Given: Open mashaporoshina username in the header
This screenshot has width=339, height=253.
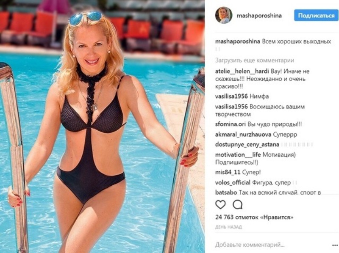Looking at the screenshot, I should (259, 16).
